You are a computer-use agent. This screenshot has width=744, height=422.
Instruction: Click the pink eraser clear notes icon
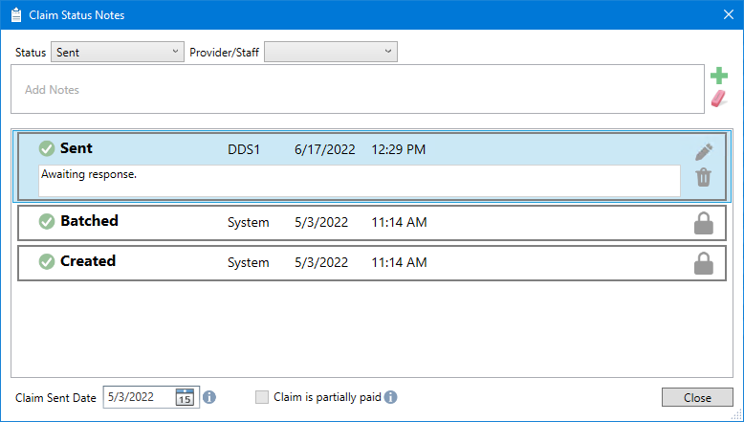pyautogui.click(x=719, y=99)
